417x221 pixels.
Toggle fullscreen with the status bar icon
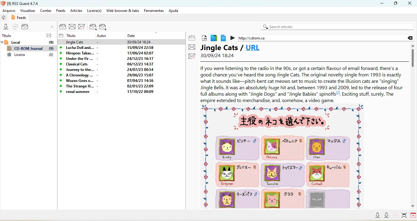click(x=404, y=215)
